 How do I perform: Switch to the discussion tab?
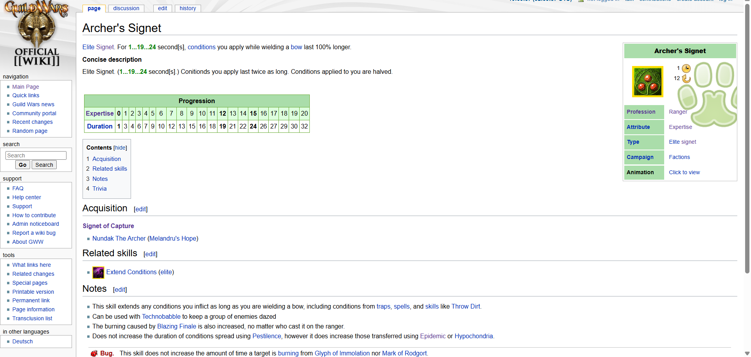[x=126, y=8]
